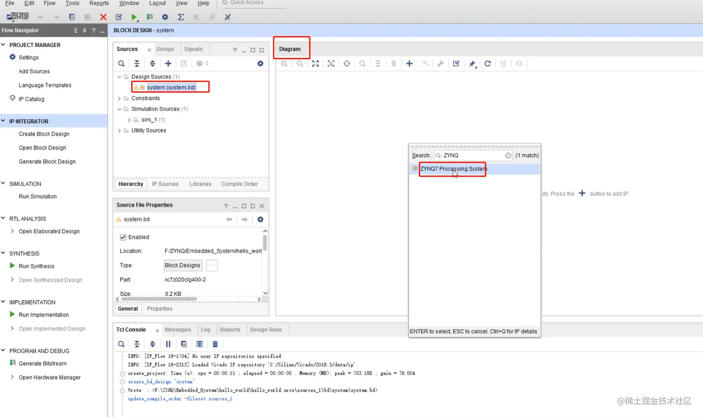Screen dimensions: 703x417
Task: Click the plus Add IP icon in Diagram toolbar
Action: click(409, 64)
